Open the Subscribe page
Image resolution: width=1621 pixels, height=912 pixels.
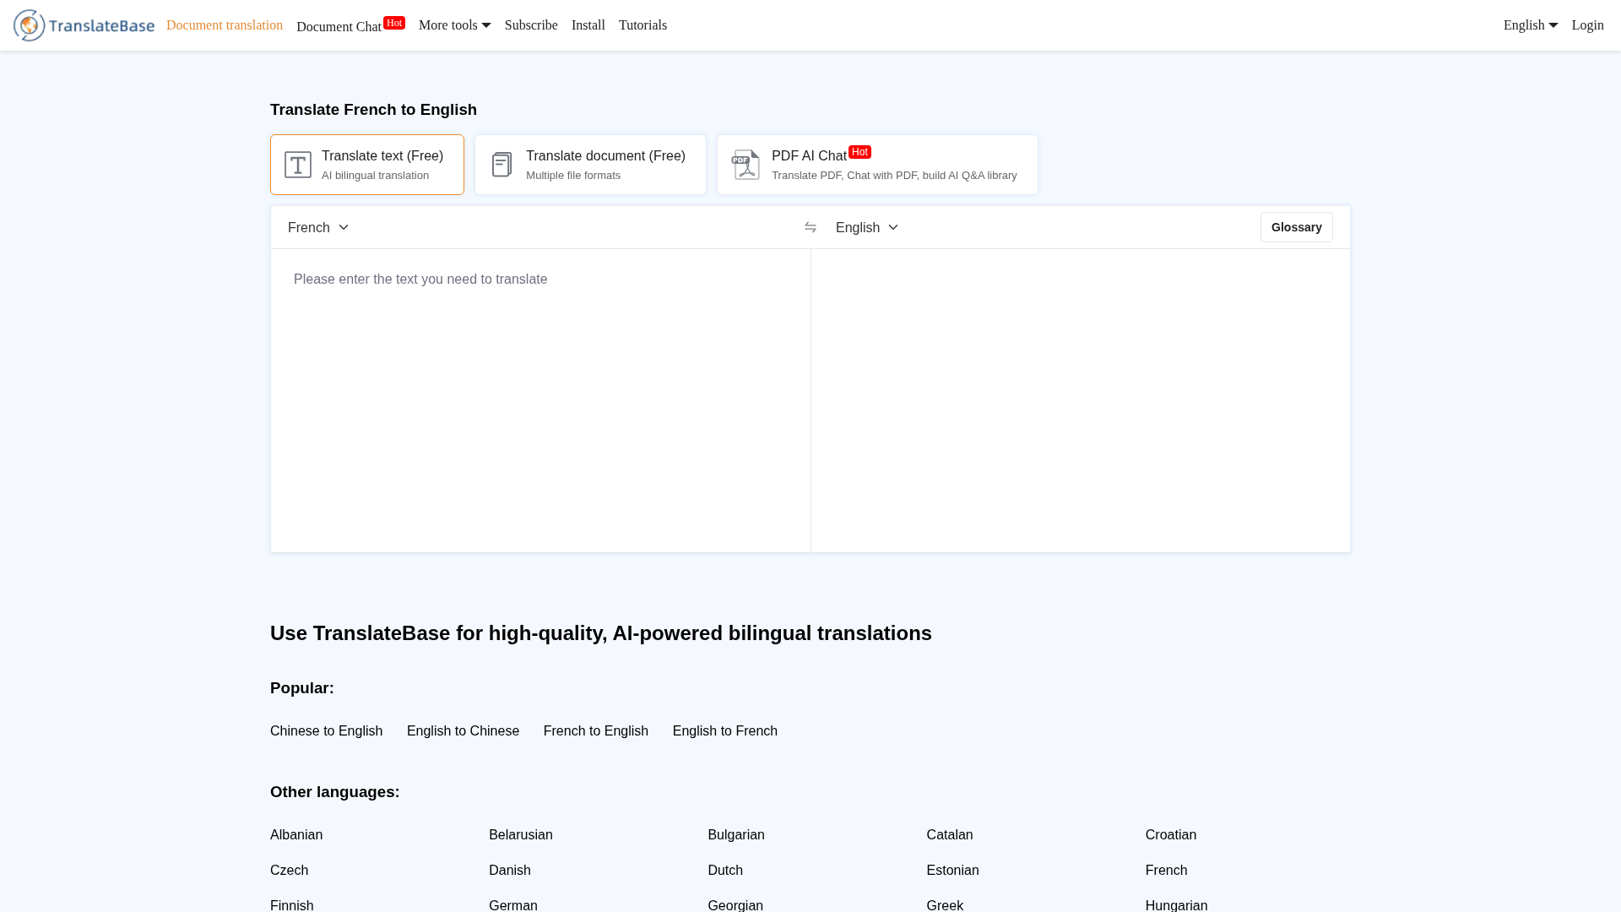point(531,25)
